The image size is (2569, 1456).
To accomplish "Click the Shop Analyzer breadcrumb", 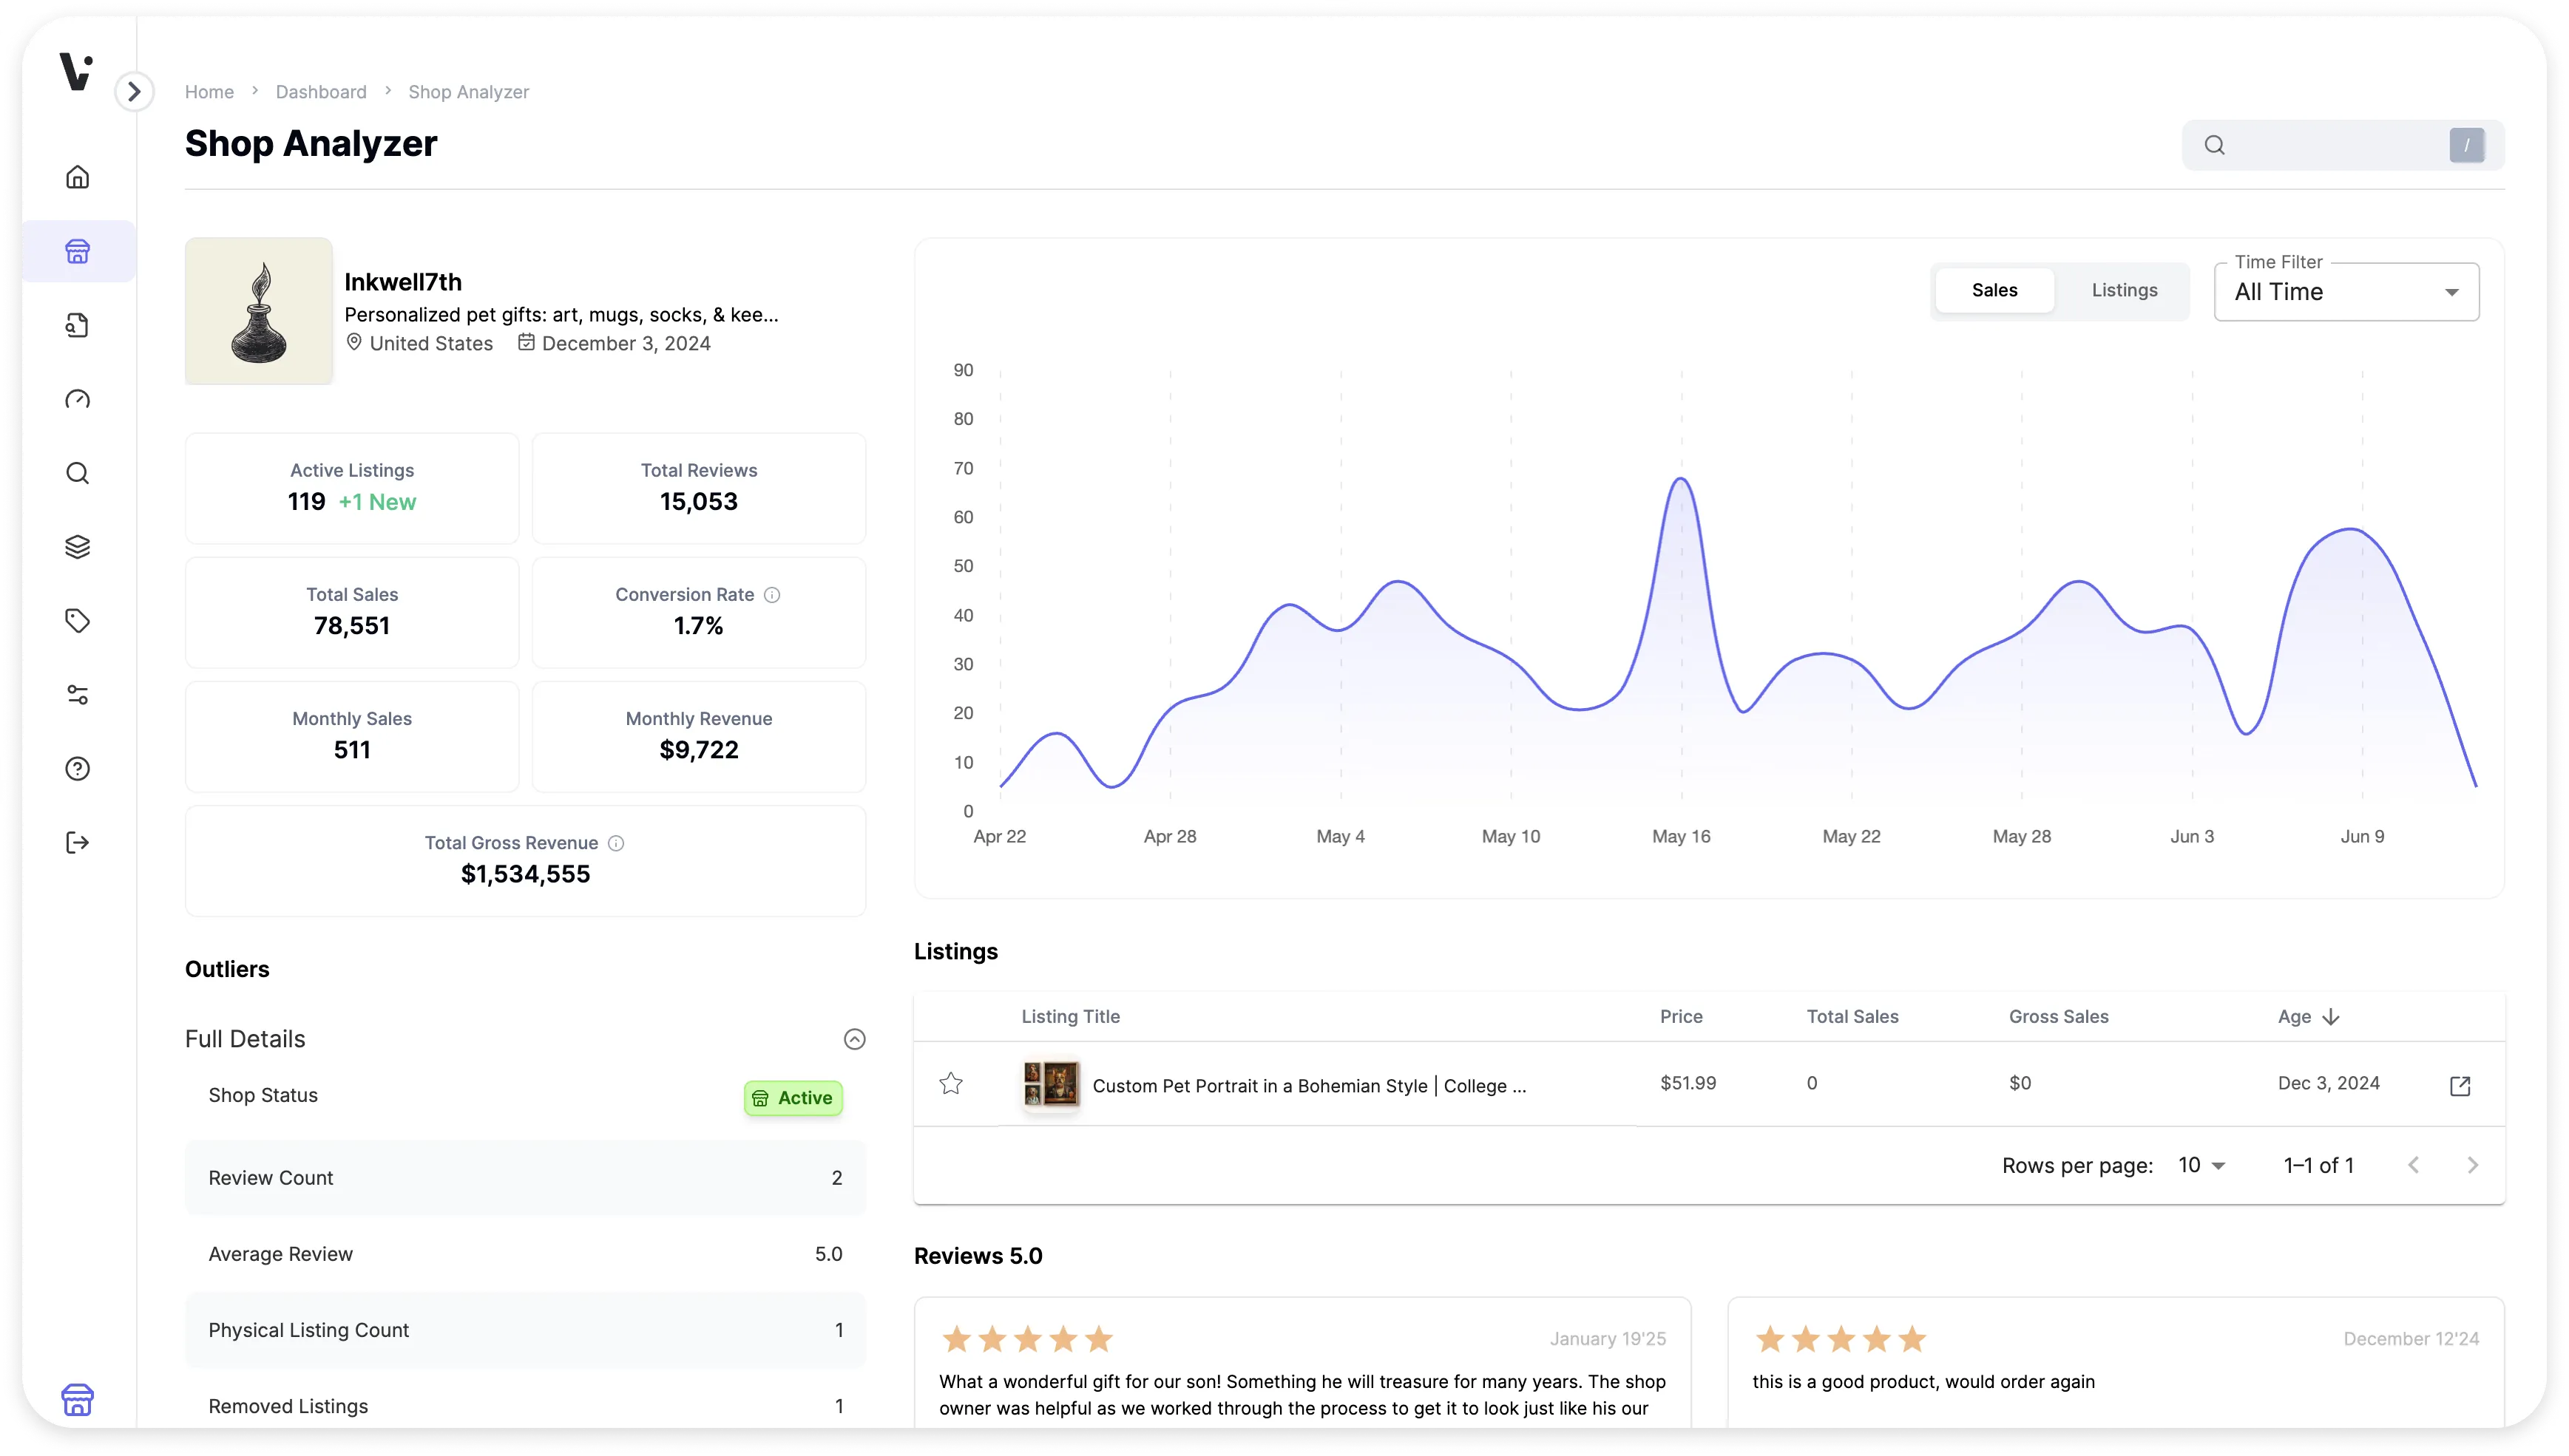I will coord(468,92).
